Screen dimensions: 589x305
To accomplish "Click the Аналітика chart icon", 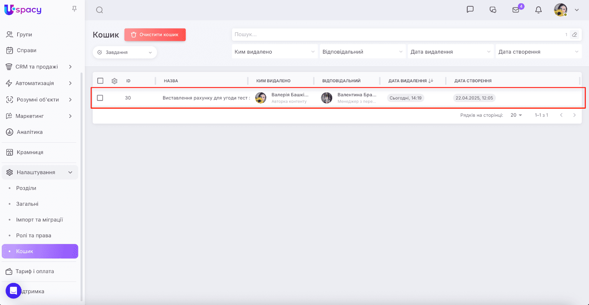I will point(10,132).
